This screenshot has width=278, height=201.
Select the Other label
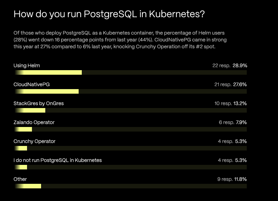click(20, 179)
